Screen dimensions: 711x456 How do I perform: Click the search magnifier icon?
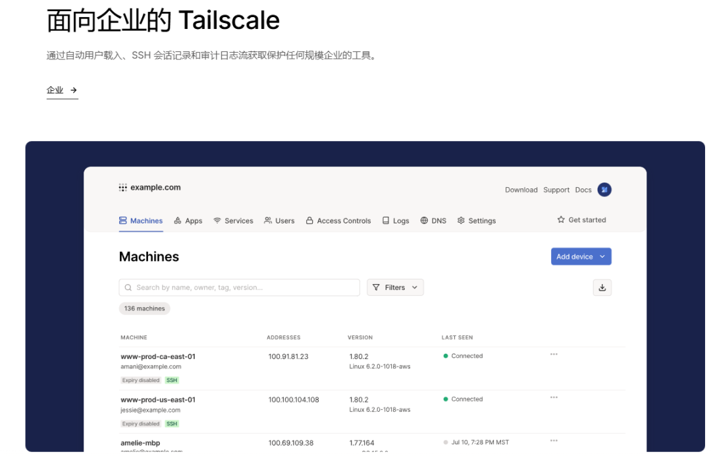point(128,288)
